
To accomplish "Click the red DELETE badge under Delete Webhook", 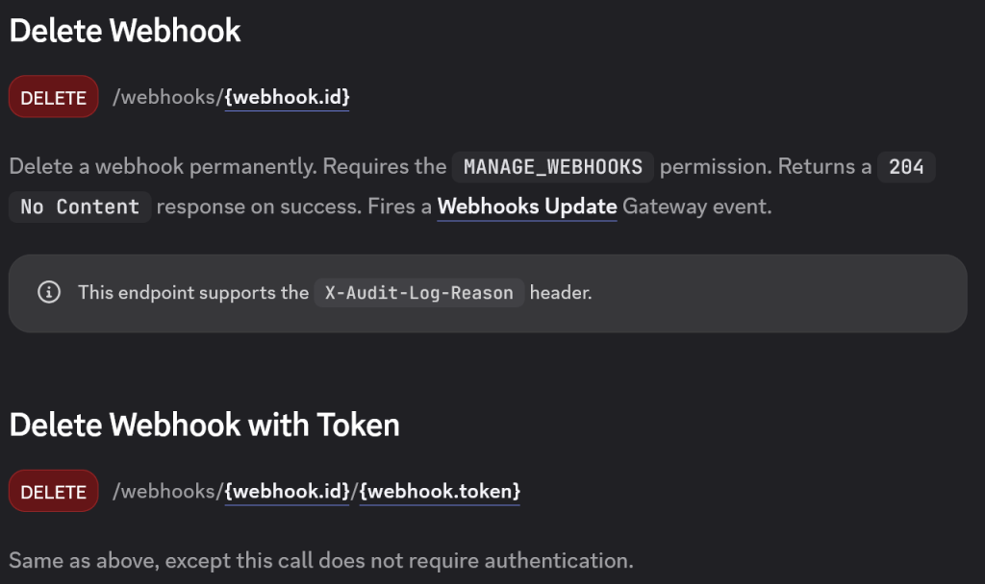I will tap(54, 97).
